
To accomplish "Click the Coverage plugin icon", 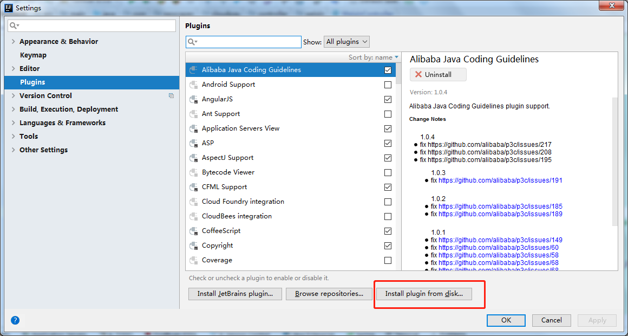I will pyautogui.click(x=194, y=260).
